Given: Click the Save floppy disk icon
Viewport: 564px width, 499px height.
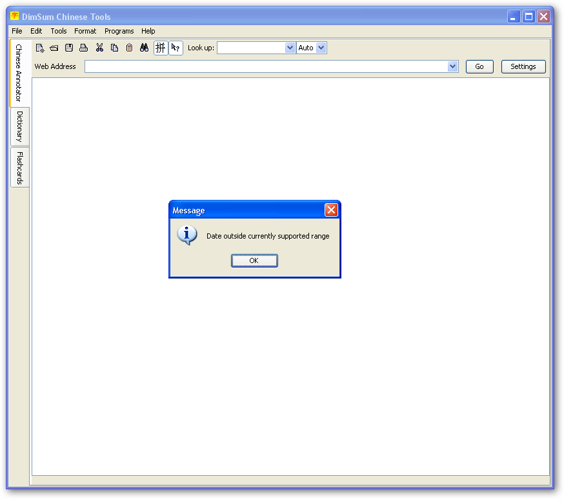Looking at the screenshot, I should pyautogui.click(x=69, y=48).
